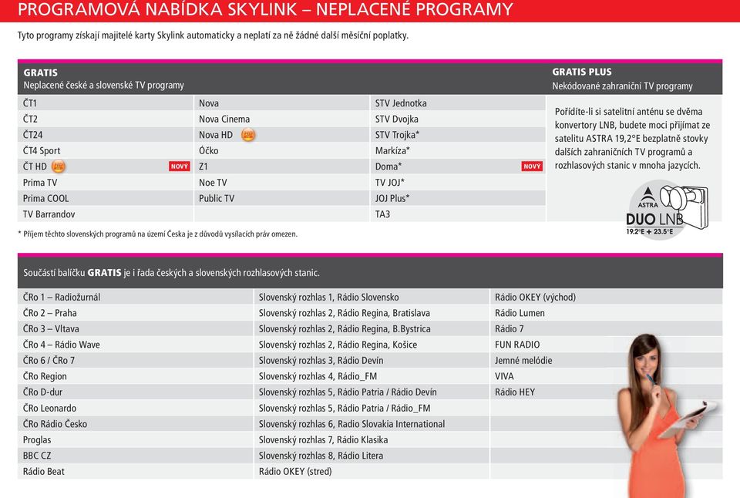Select Slovenský rozhlas 2, Rádio Regina, Košice
740x498 pixels.
point(372,345)
